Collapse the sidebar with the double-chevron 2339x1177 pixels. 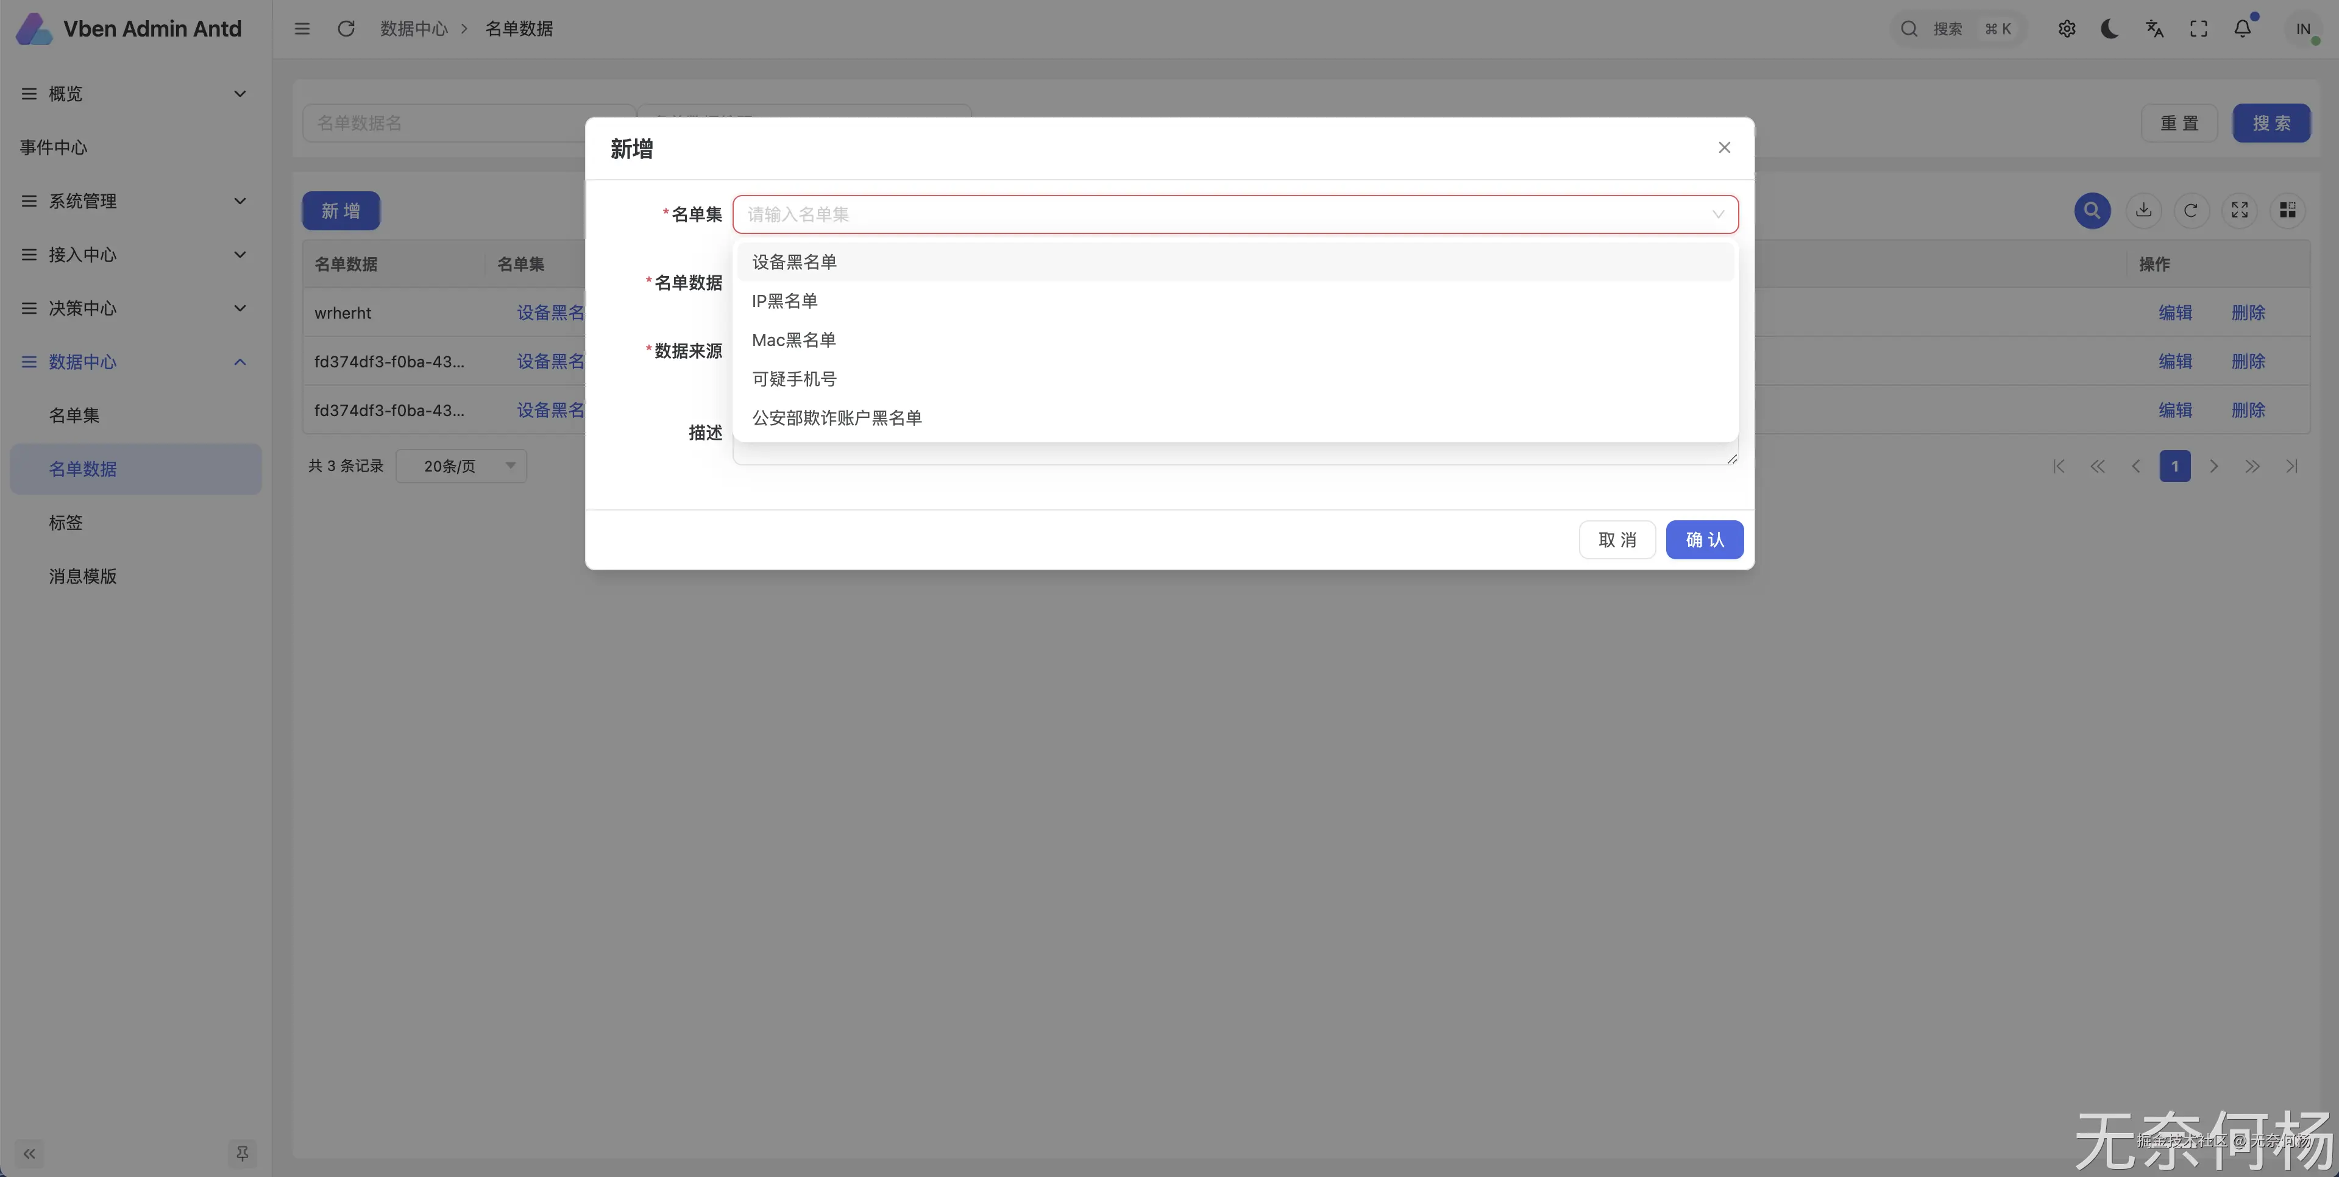[x=29, y=1153]
